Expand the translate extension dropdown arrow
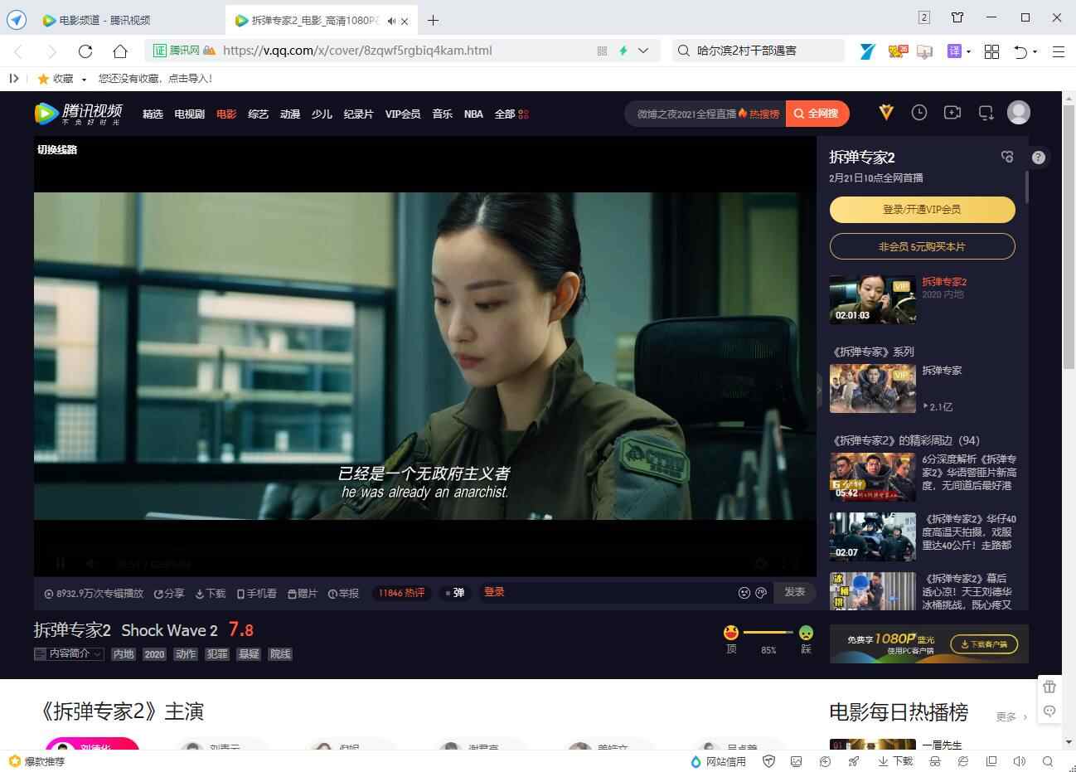This screenshot has width=1076, height=772. [x=968, y=51]
